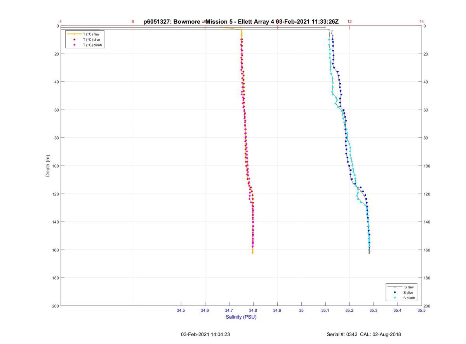Click the red temperature tick label 6
The image size is (466, 344).
(x=133, y=22)
